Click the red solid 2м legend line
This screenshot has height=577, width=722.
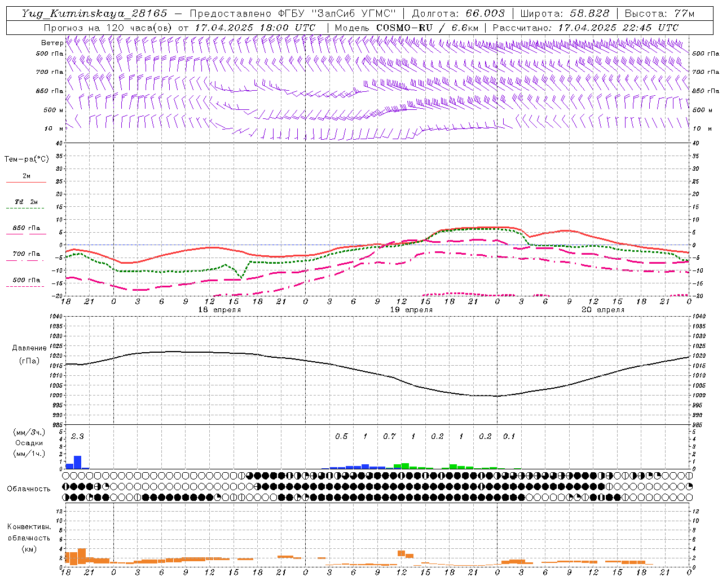[x=26, y=183]
